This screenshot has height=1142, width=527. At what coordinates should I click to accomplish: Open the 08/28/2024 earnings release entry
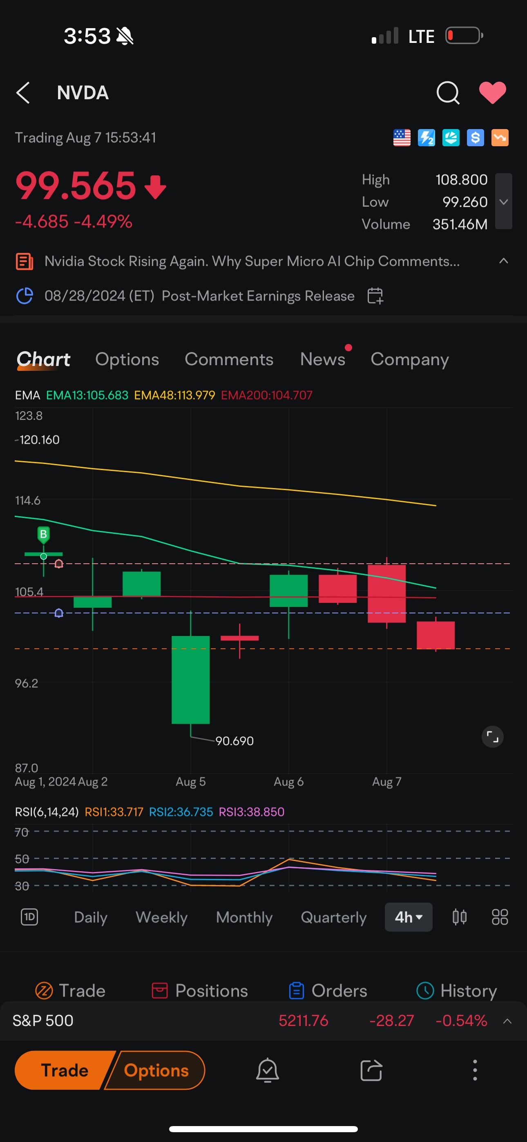200,296
